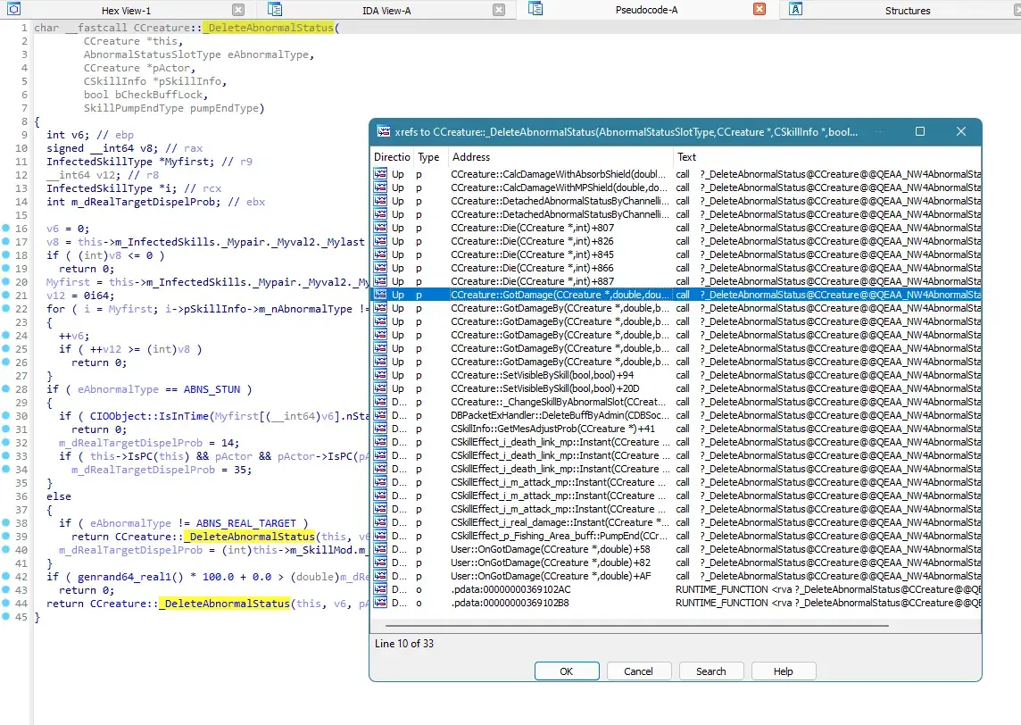Select CCreature::Die +887 xref
This screenshot has width=1021, height=725.
pos(676,281)
